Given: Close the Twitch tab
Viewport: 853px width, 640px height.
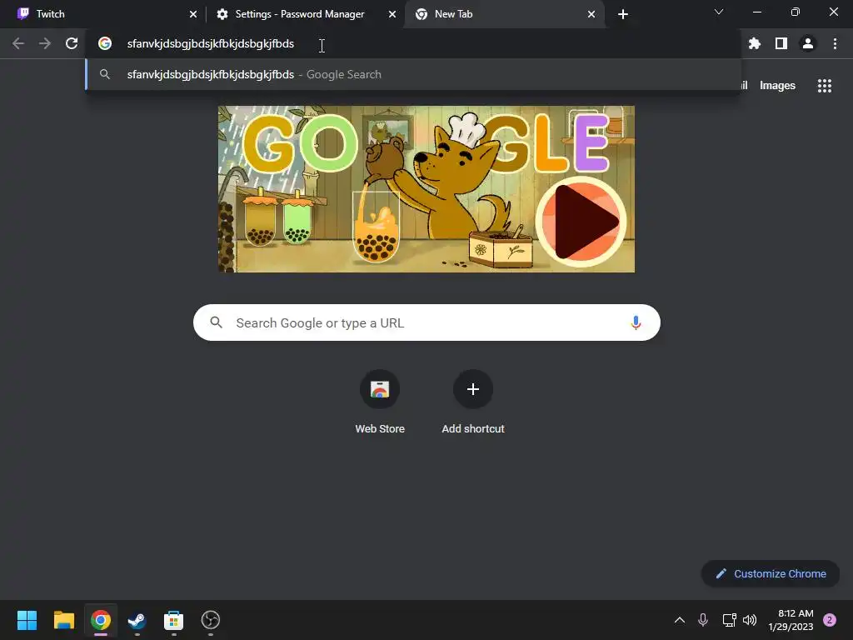Looking at the screenshot, I should coord(193,14).
